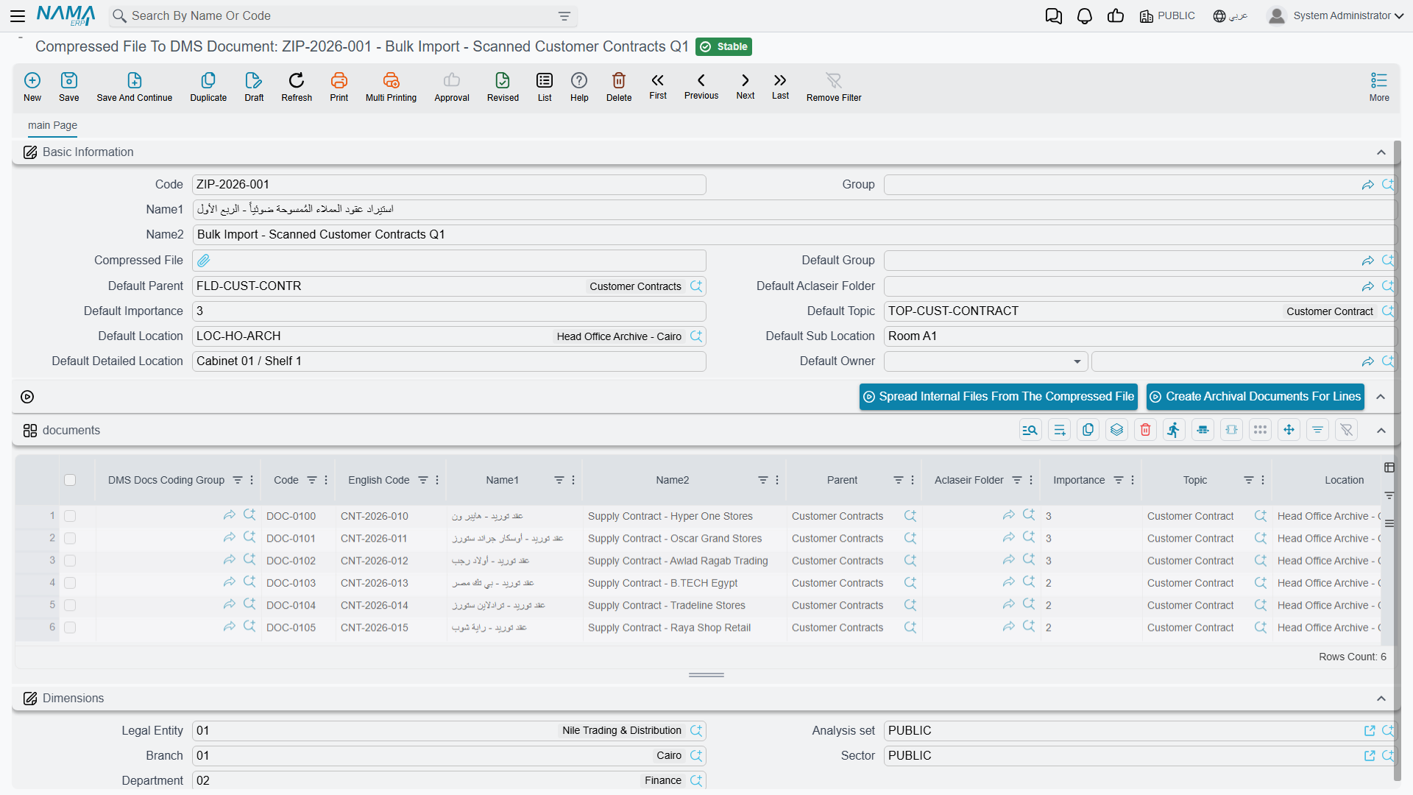The height and width of the screenshot is (795, 1413).
Task: Check the row checkbox for DOC-0105
Action: pyautogui.click(x=70, y=628)
